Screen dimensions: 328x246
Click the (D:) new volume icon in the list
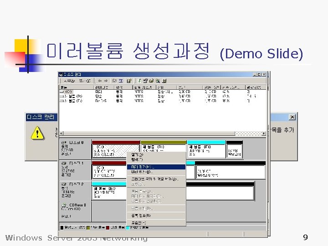61,97
